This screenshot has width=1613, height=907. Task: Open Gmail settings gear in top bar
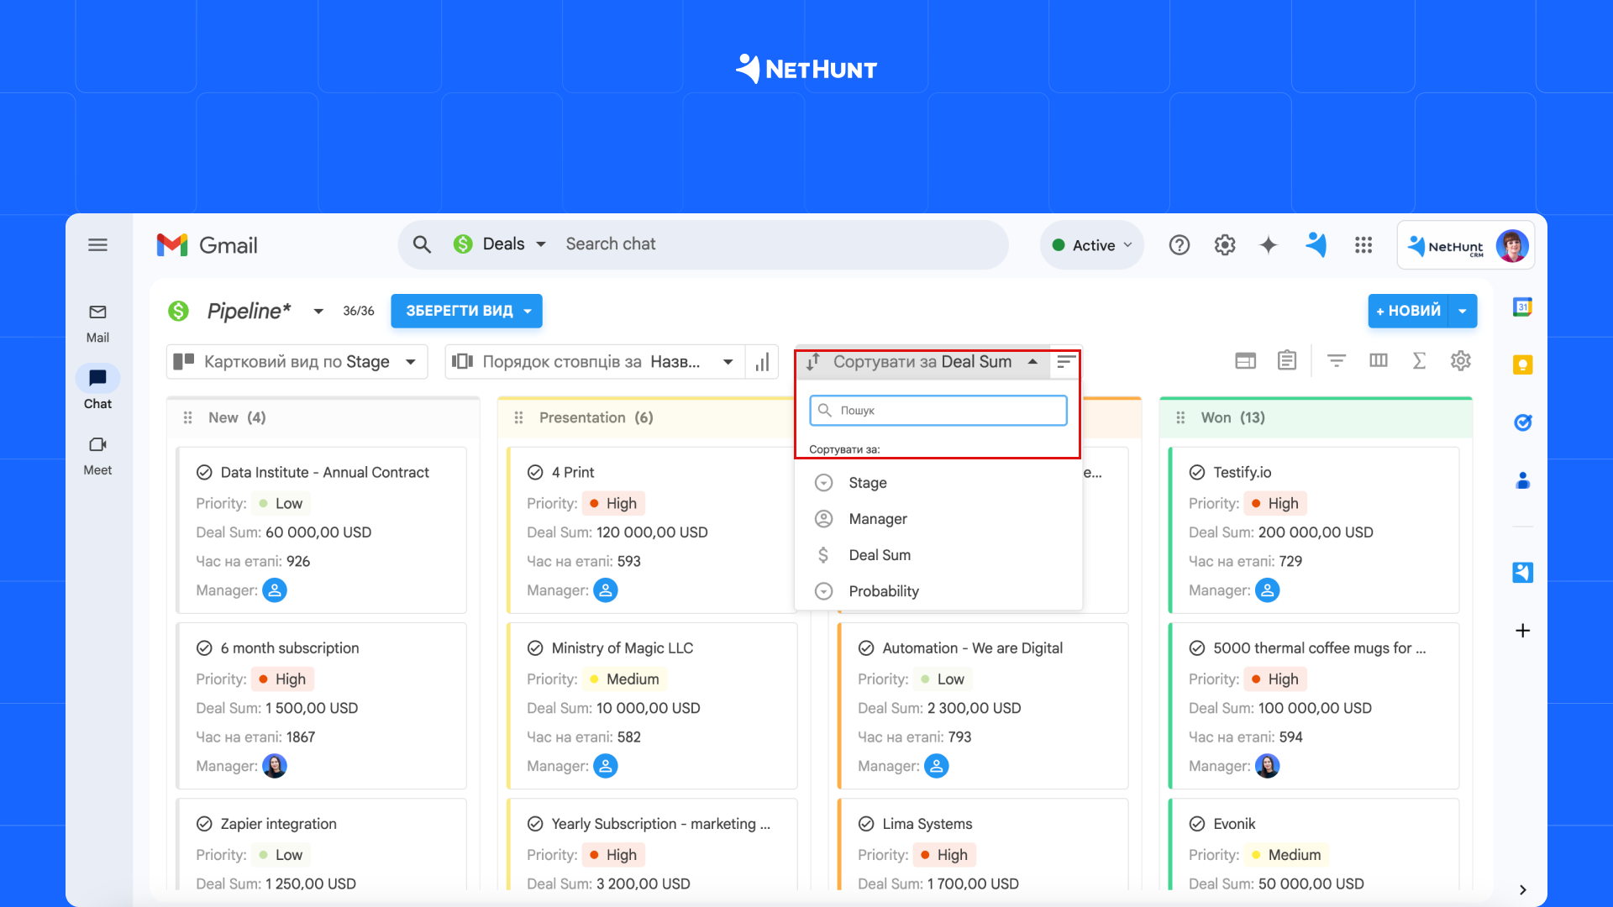(1225, 245)
